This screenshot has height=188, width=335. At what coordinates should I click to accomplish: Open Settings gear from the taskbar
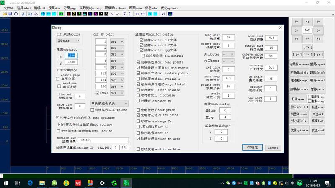102,183
